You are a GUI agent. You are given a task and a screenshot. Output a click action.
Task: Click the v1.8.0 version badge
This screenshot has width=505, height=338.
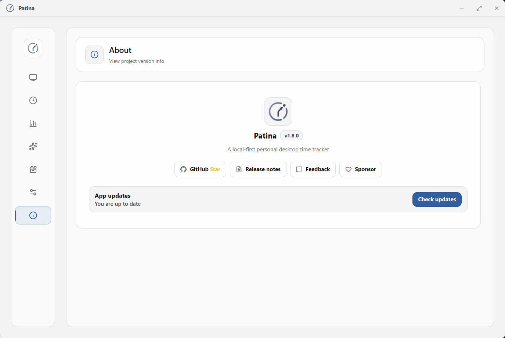(x=291, y=136)
